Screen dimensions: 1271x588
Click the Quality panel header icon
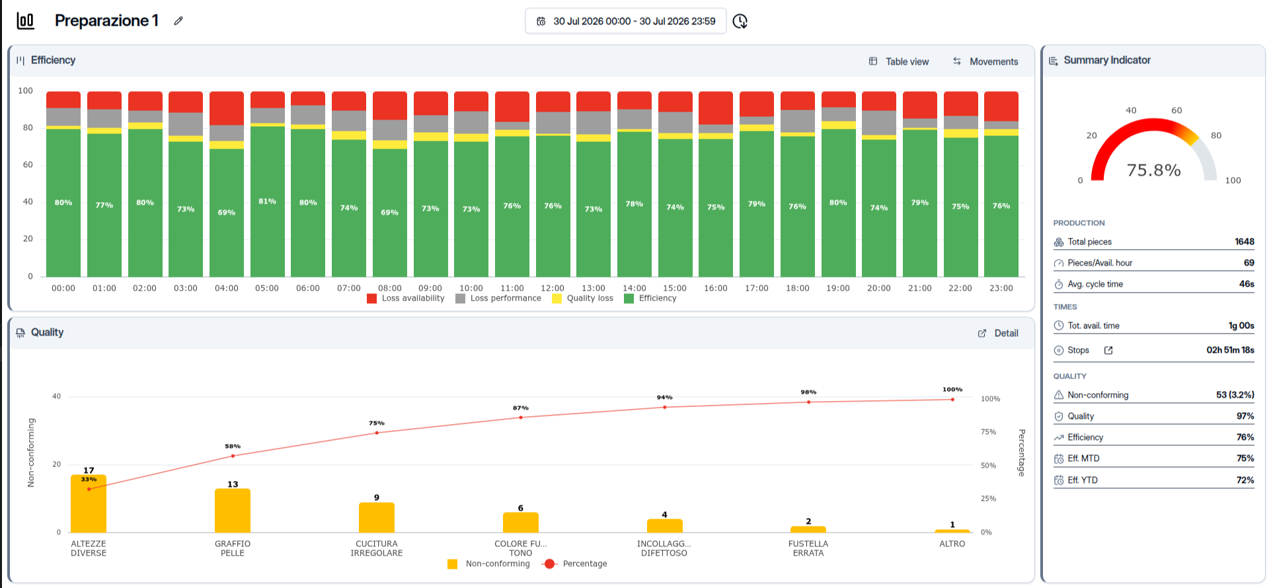click(20, 332)
